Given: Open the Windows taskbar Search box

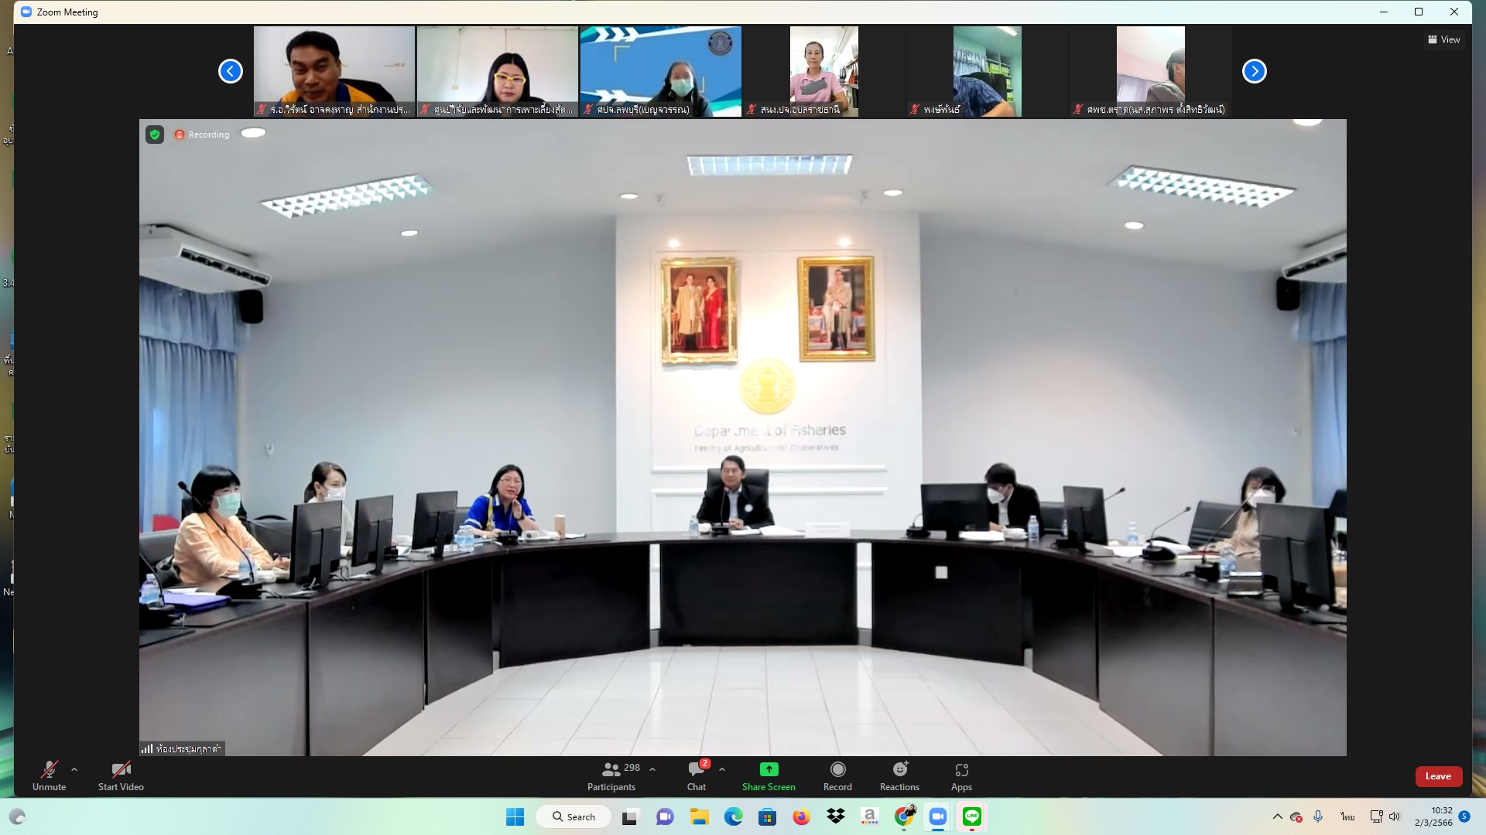Looking at the screenshot, I should (x=574, y=816).
